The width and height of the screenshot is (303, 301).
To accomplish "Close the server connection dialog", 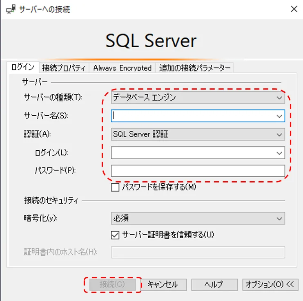I will (x=293, y=9).
